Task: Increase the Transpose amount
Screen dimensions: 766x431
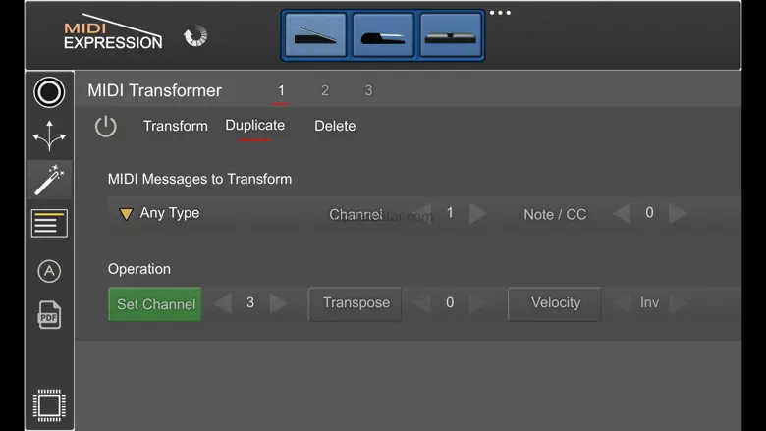Action: click(478, 303)
